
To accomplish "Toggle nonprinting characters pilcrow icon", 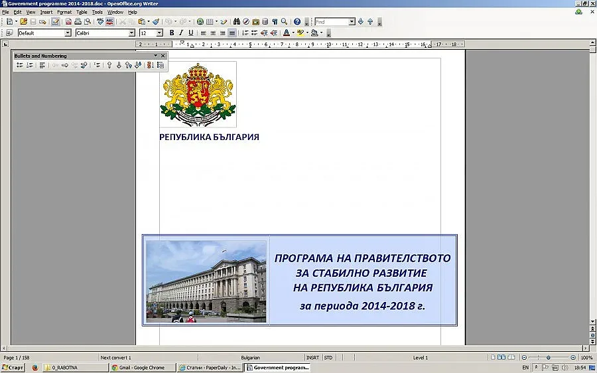I will click(x=275, y=22).
